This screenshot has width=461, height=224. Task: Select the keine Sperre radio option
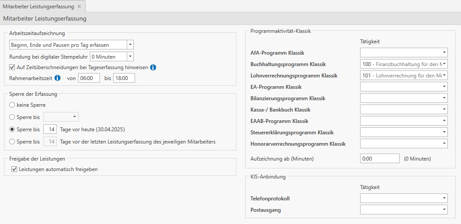(x=12, y=105)
